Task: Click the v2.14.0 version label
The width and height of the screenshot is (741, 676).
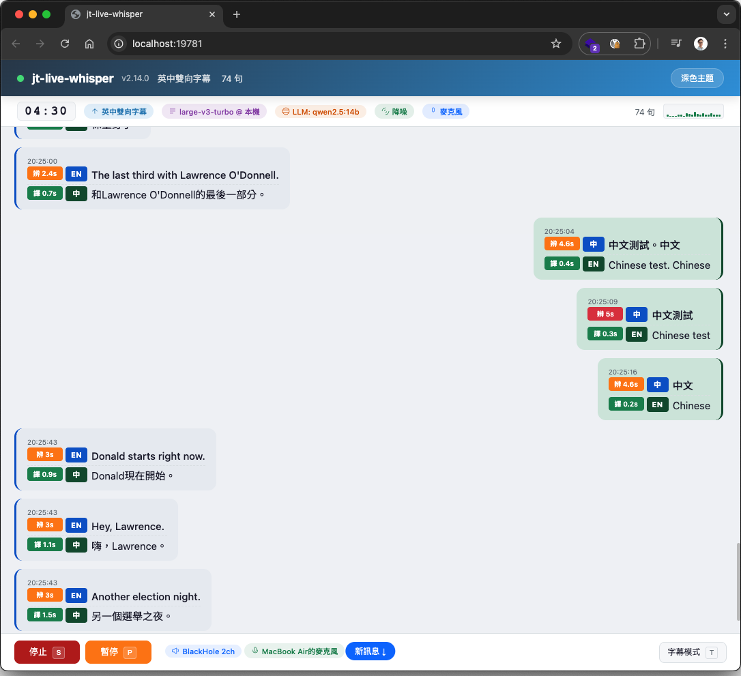Action: [135, 78]
